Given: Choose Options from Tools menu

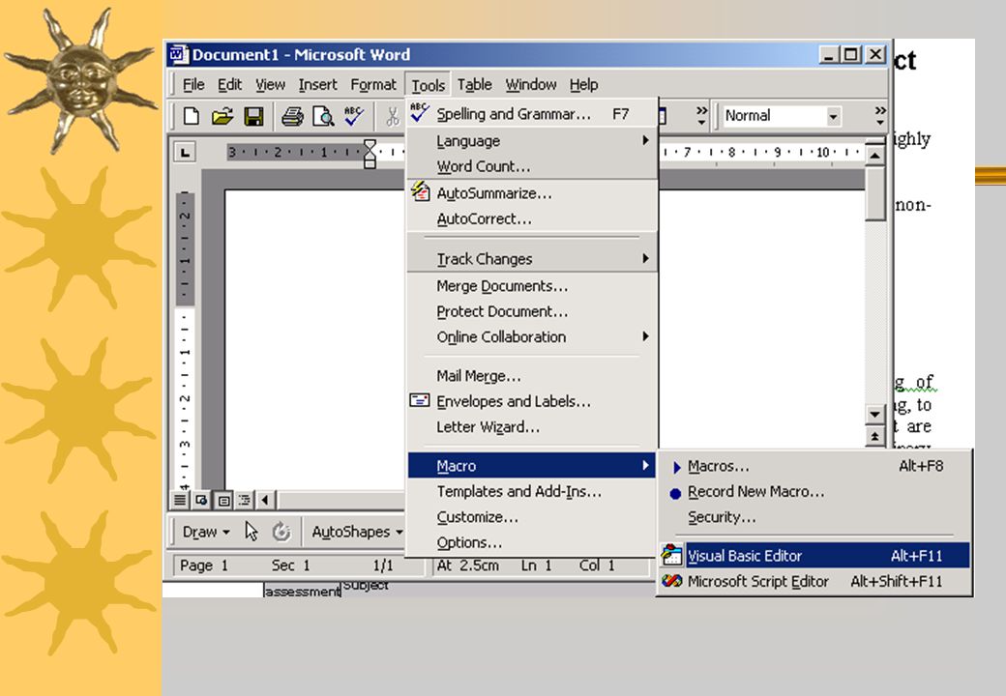Looking at the screenshot, I should (533, 543).
